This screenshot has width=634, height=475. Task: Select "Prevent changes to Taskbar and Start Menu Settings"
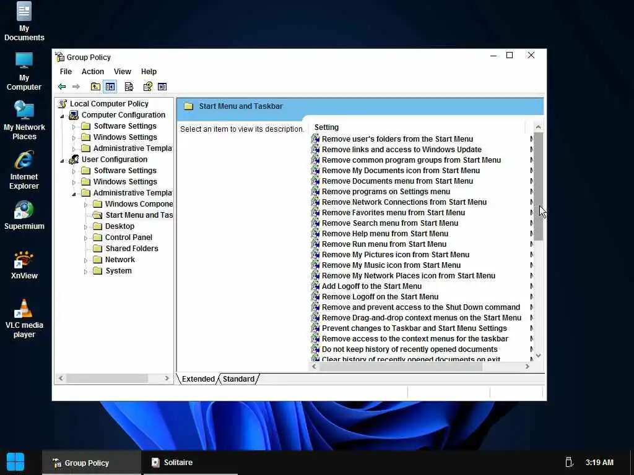pyautogui.click(x=414, y=328)
